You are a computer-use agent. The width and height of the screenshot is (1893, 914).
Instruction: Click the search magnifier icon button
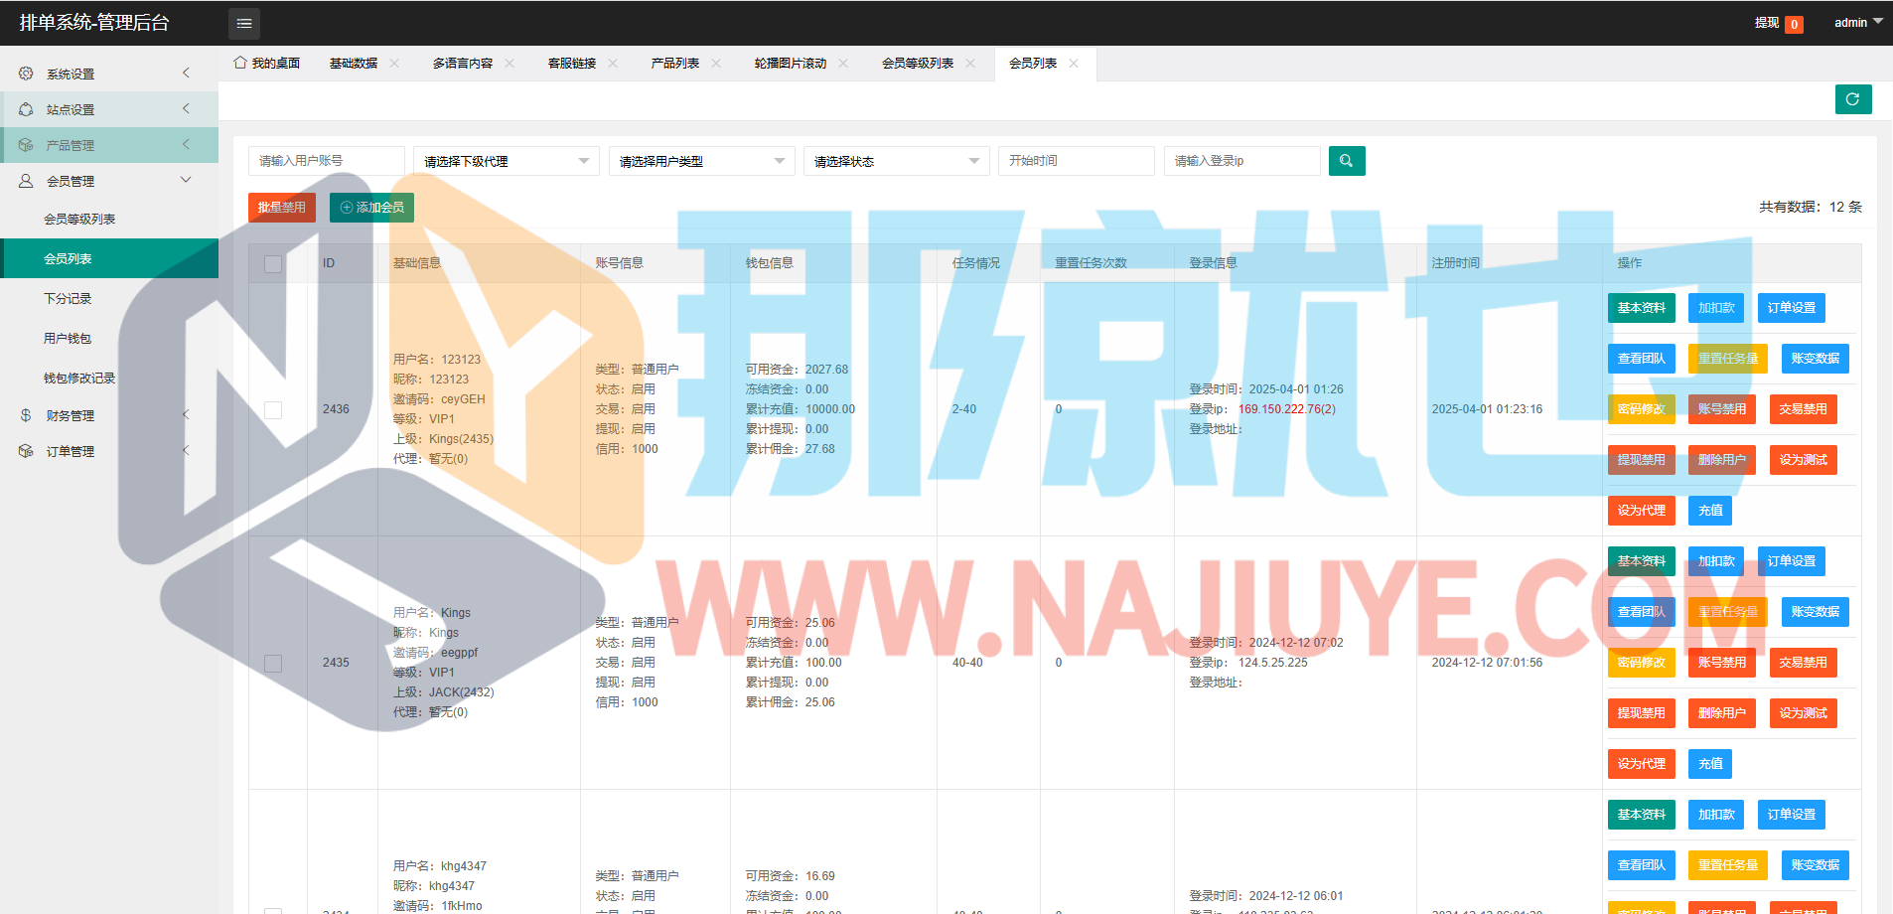pos(1346,161)
